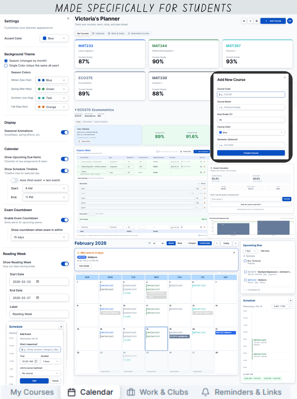Jump to Today in calendar
The height and width of the screenshot is (399, 297).
(x=226, y=243)
